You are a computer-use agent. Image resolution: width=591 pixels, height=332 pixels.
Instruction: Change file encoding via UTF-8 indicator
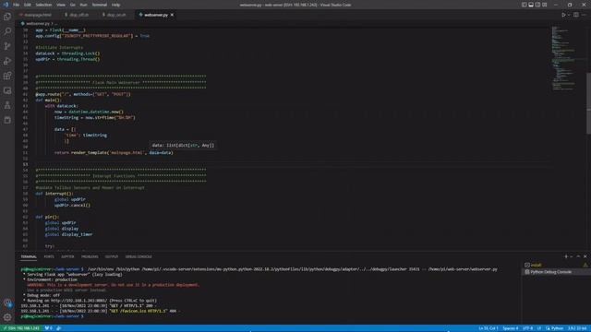[527, 328]
